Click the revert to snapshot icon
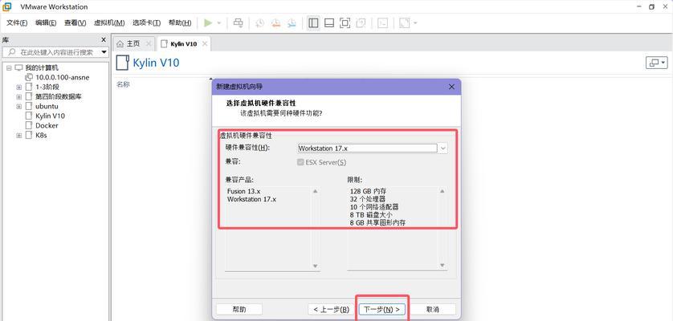 point(275,23)
